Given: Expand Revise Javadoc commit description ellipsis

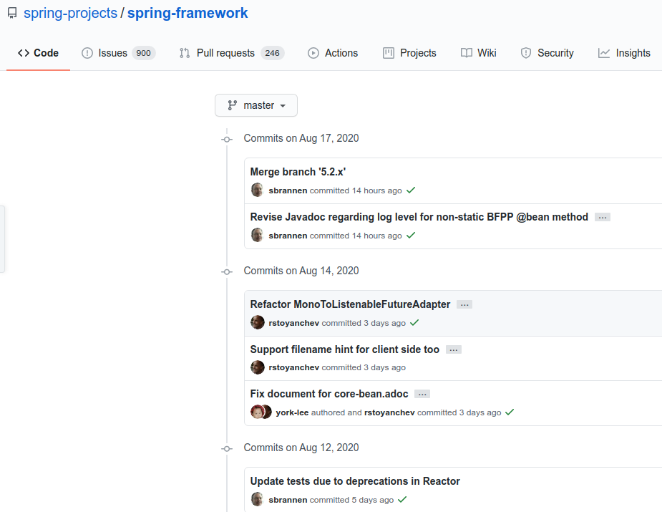Looking at the screenshot, I should click(x=603, y=217).
